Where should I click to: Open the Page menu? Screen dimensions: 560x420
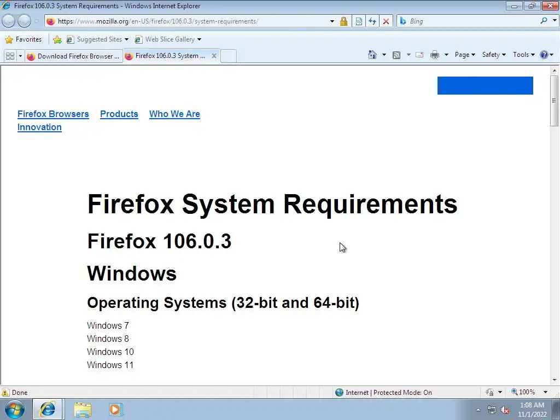465,55
